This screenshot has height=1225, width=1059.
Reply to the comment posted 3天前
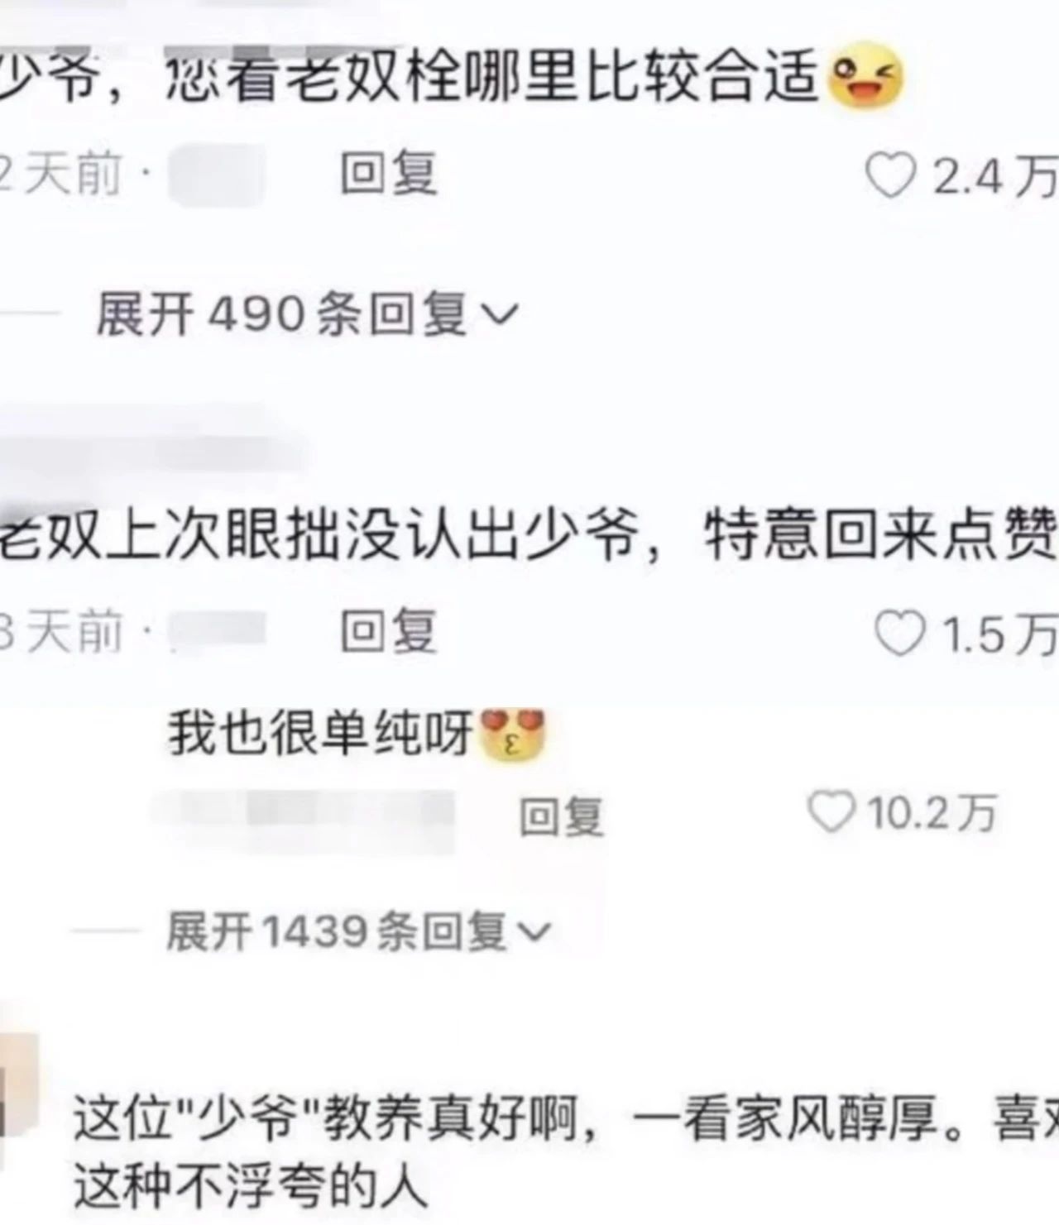389,632
